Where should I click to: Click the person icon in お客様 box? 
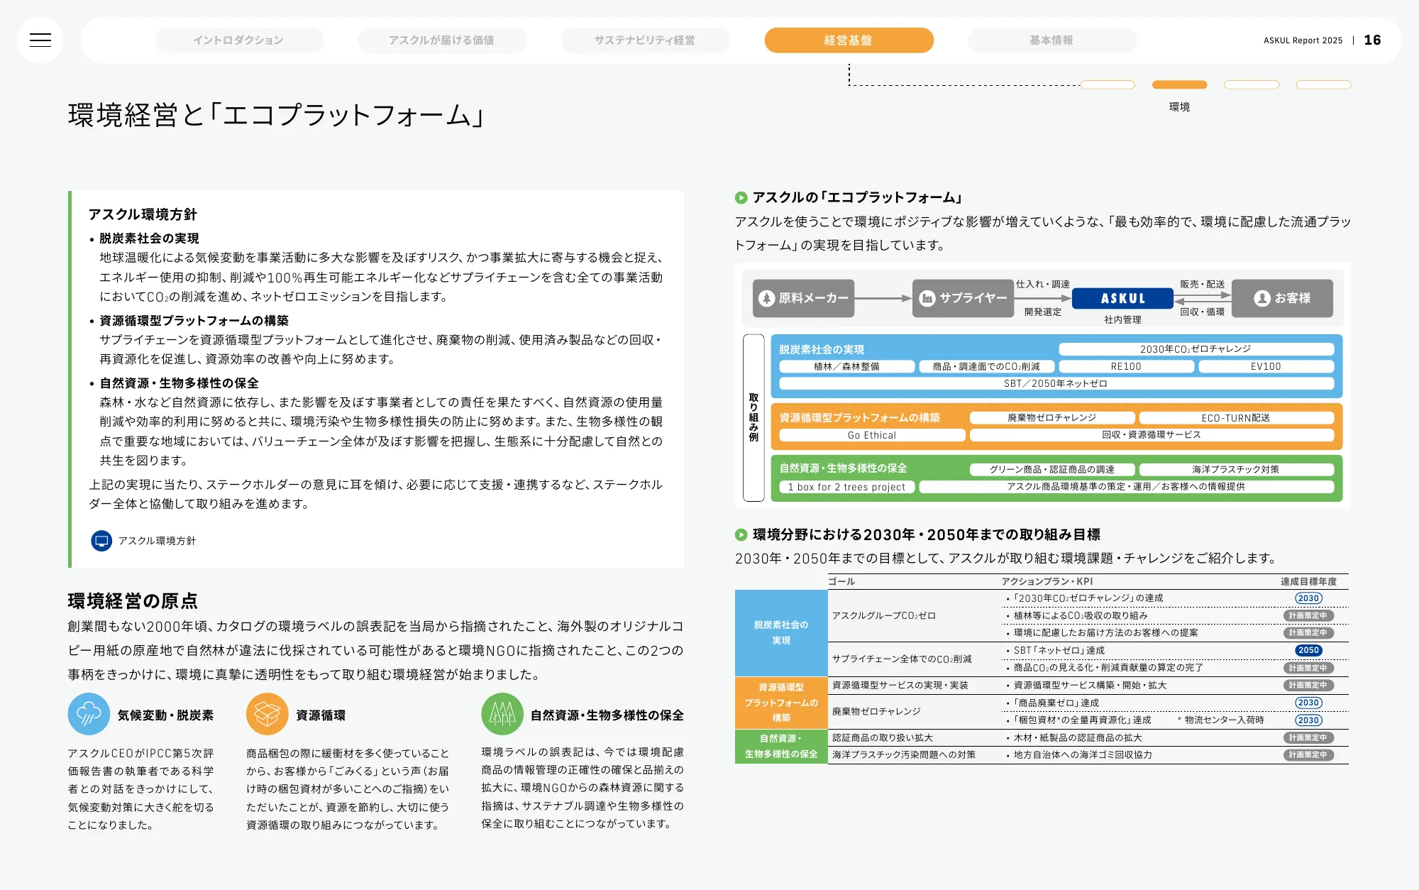(x=1261, y=298)
